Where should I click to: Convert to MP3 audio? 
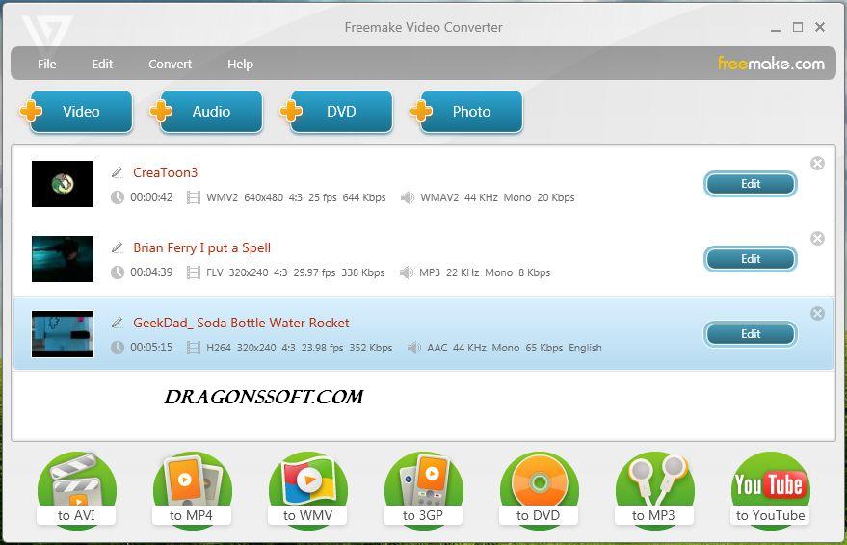[x=654, y=490]
